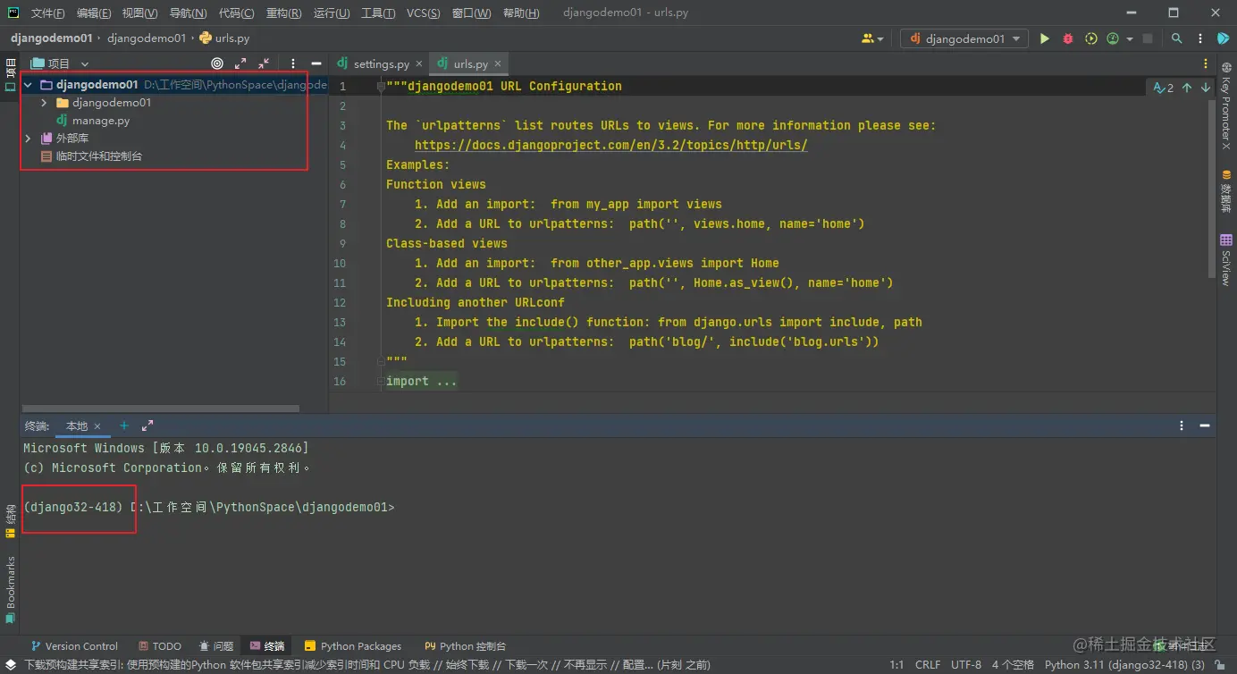Hide the terminal tool window
The image size is (1237, 674).
[1205, 426]
